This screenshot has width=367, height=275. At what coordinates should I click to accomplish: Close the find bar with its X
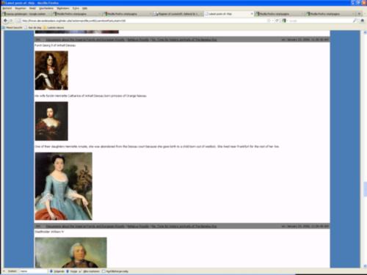[x=4, y=271]
